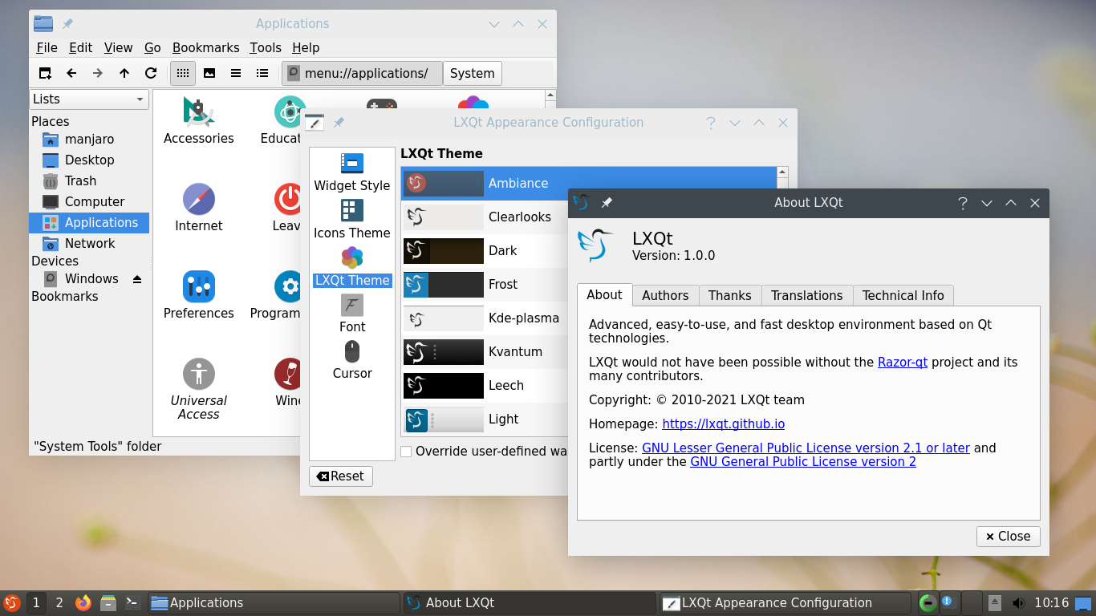Pin the LXQt Appearance Configuration window

(x=339, y=123)
